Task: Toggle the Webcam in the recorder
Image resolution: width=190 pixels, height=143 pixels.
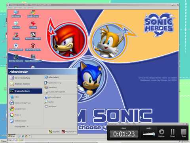Action: [161, 133]
